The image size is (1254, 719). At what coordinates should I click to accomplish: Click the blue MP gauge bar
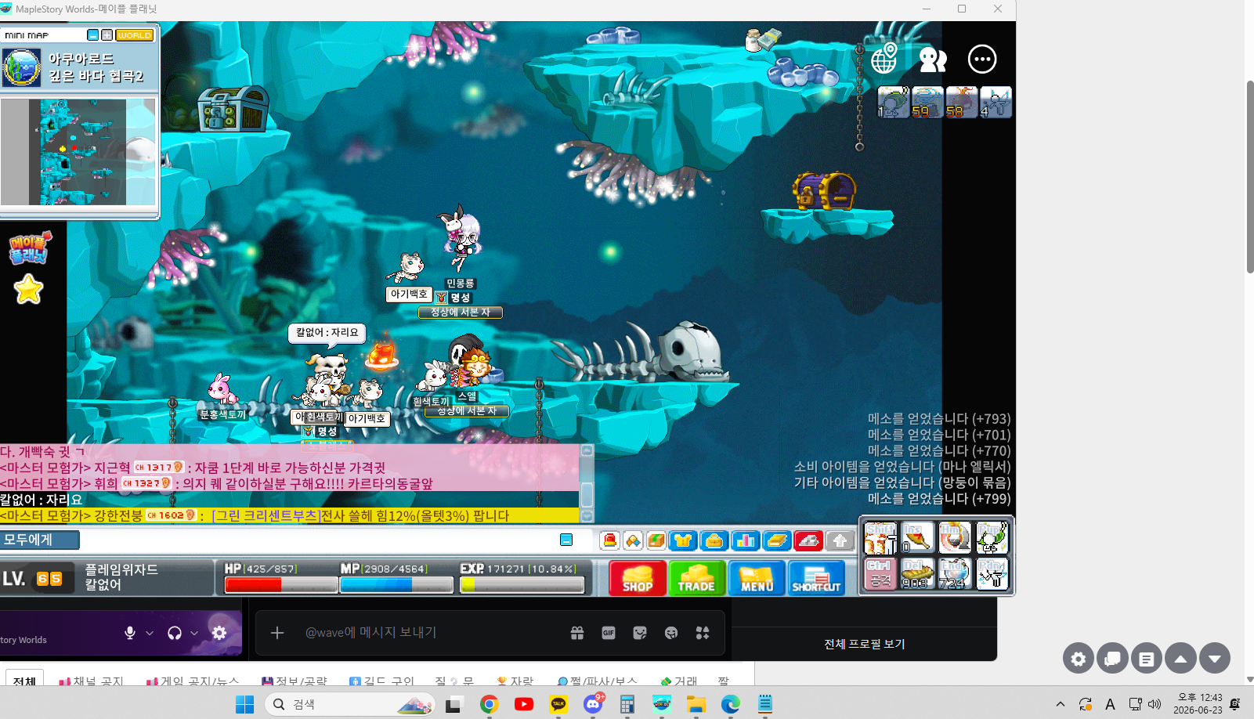click(396, 584)
